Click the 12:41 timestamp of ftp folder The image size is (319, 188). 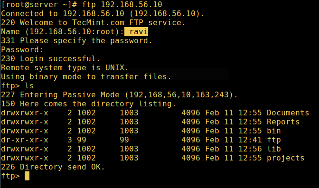pos(250,140)
